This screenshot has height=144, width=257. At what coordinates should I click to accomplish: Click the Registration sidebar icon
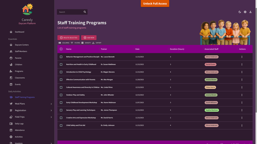pos(11,110)
